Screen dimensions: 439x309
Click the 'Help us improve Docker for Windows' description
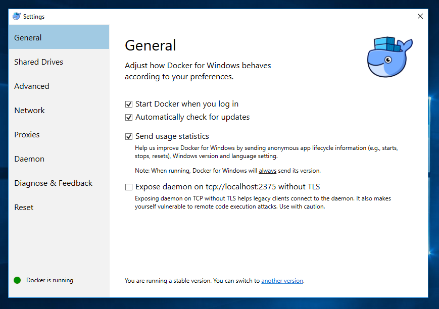(x=266, y=152)
